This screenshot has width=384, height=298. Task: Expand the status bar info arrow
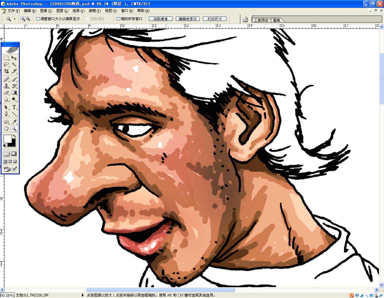[x=83, y=295]
